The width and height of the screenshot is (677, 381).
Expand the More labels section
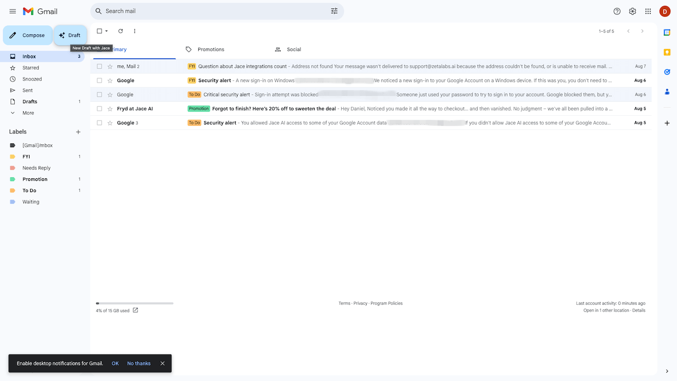point(28,113)
